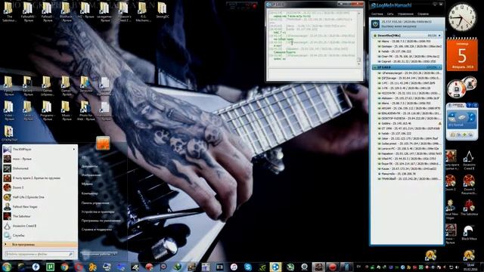The width and height of the screenshot is (484, 272).
Task: Launch Doom 3 from the Start menu
Action: click(40, 187)
